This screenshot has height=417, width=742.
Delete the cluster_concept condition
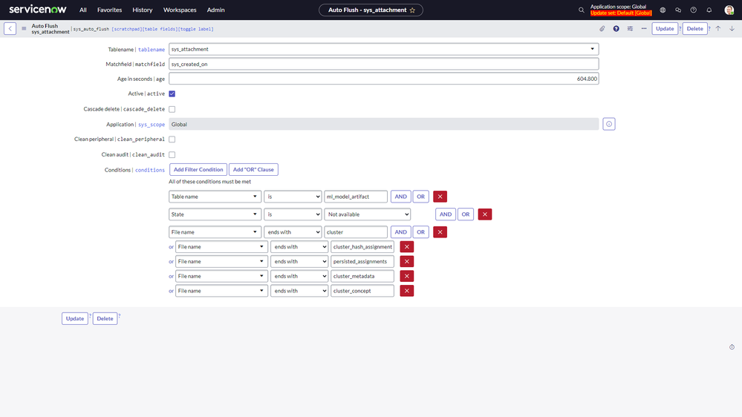coord(406,290)
